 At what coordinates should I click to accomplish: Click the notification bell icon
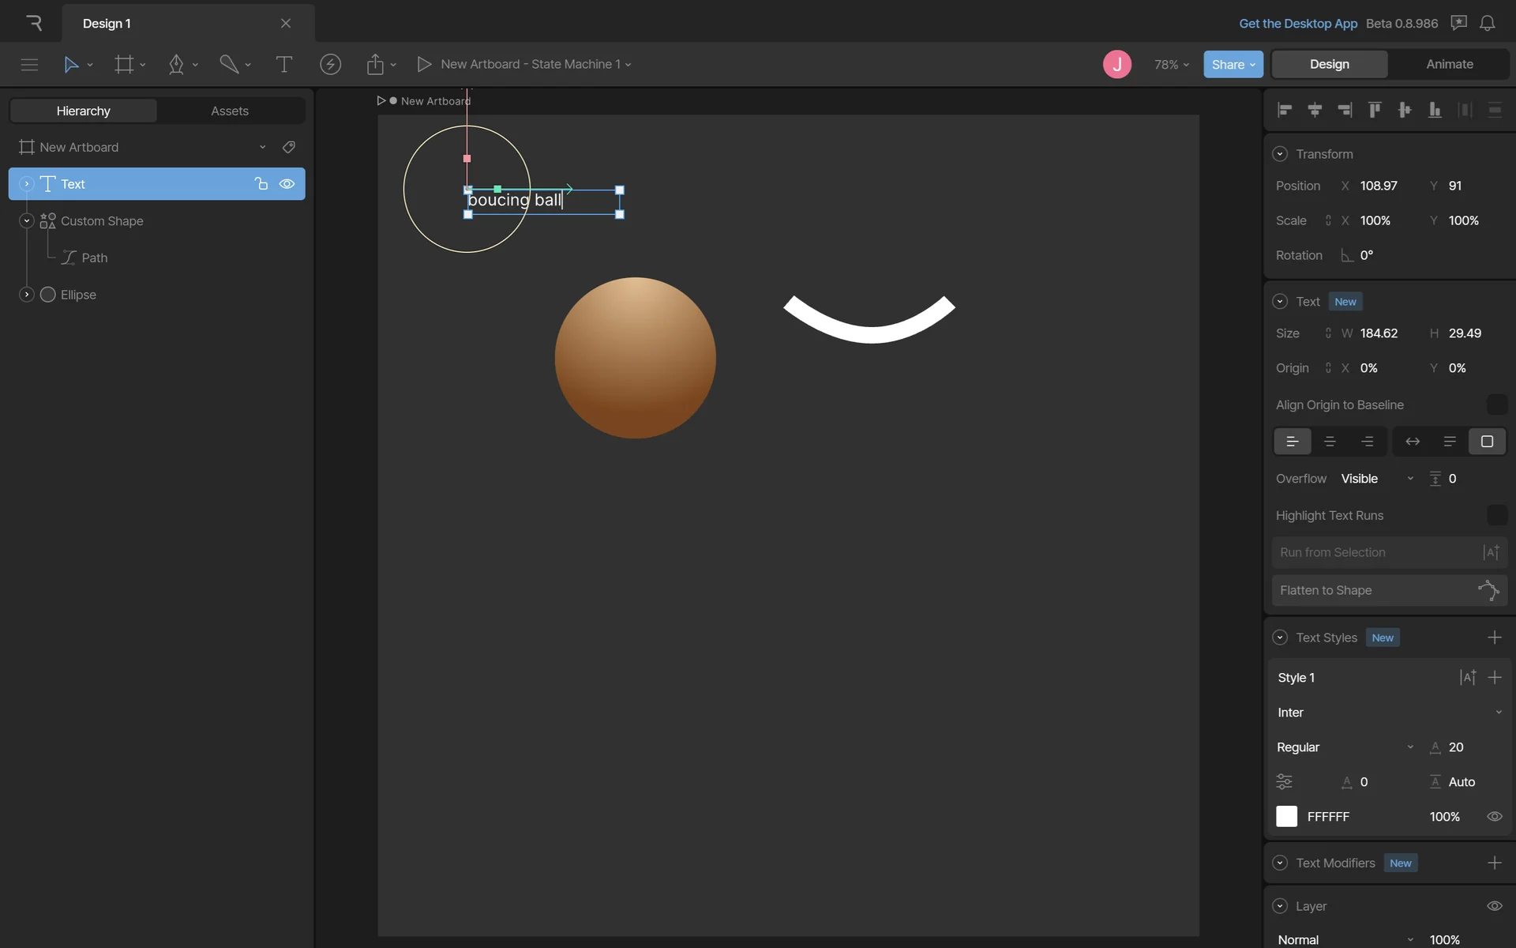pos(1487,23)
